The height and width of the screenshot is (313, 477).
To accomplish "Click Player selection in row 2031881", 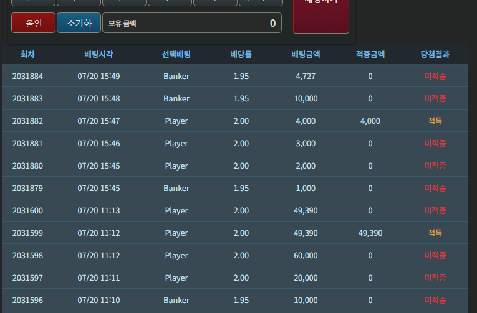I will pyautogui.click(x=176, y=144).
